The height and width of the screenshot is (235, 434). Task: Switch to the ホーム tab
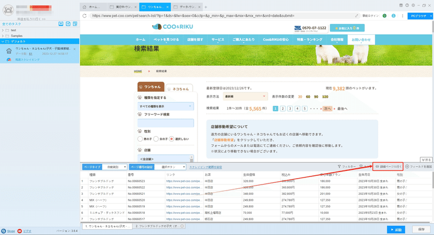94,7
